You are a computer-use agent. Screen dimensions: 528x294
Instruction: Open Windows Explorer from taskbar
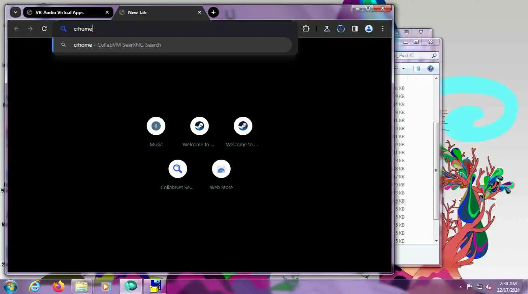point(82,286)
